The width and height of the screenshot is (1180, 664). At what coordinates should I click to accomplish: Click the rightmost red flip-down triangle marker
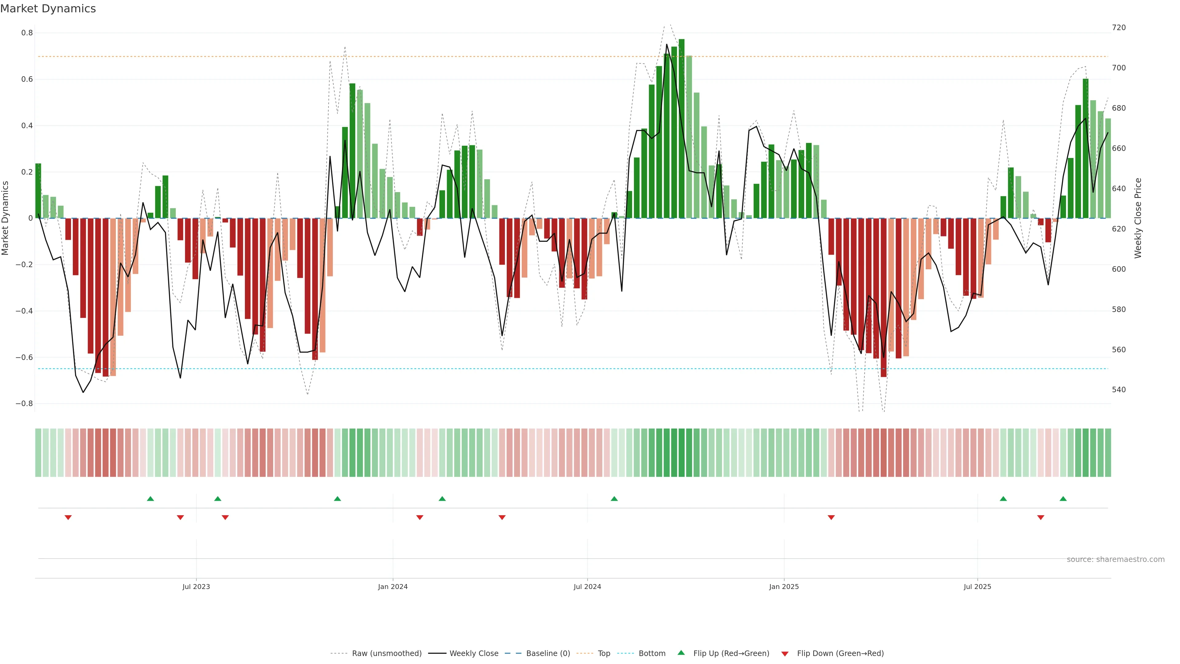[x=1041, y=517]
